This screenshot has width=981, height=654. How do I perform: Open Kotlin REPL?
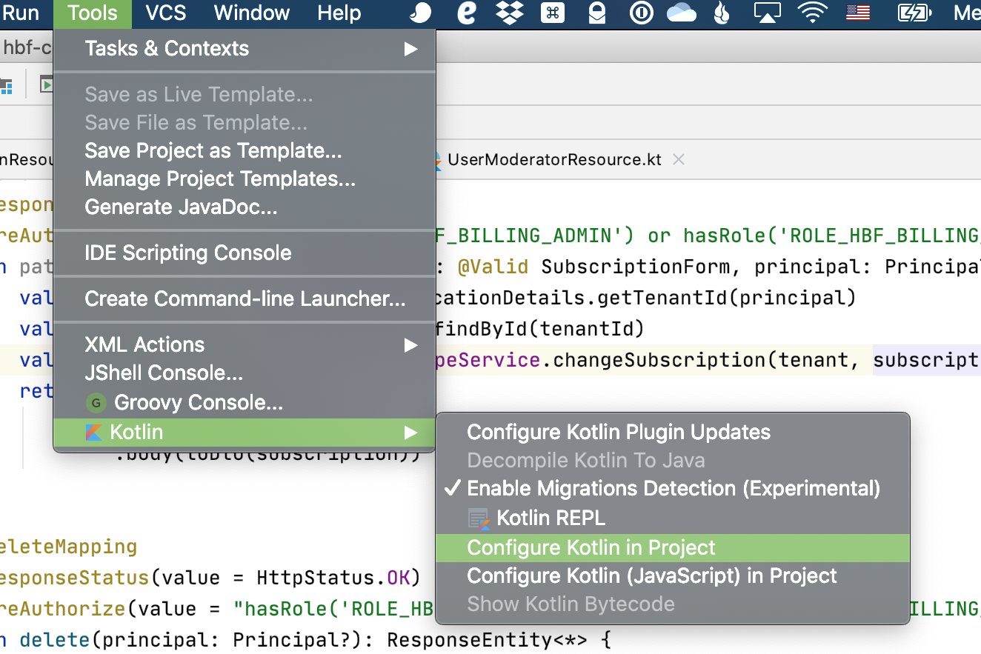point(673,518)
